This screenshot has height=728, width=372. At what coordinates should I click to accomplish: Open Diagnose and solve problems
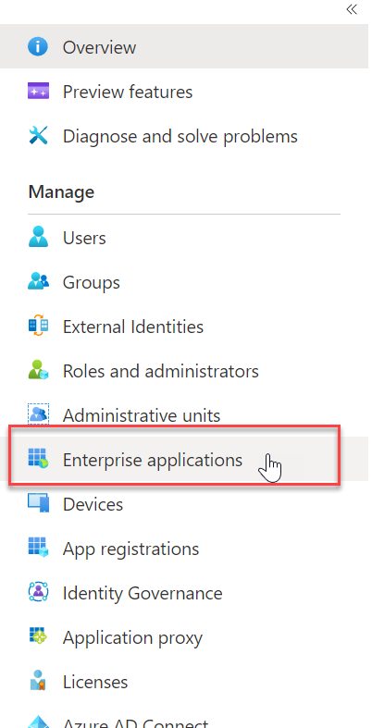[180, 136]
